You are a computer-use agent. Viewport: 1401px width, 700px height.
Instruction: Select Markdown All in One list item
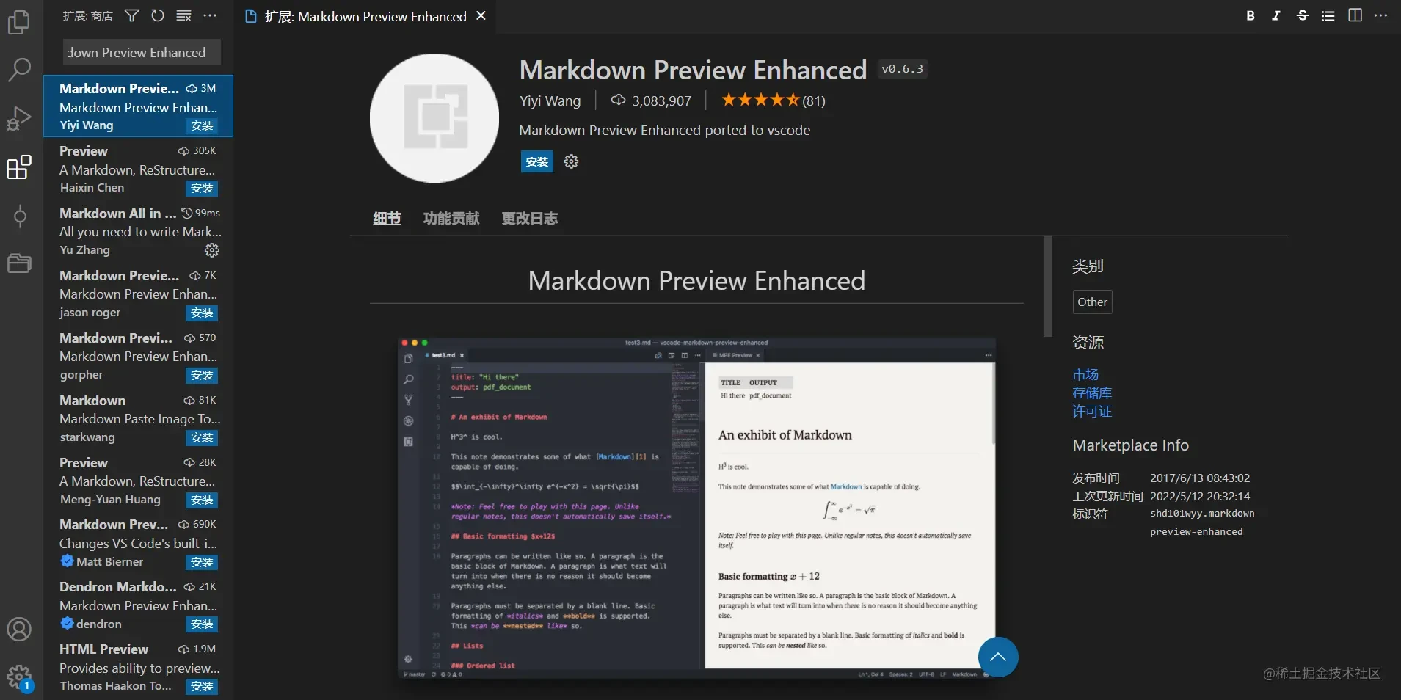[138, 231]
